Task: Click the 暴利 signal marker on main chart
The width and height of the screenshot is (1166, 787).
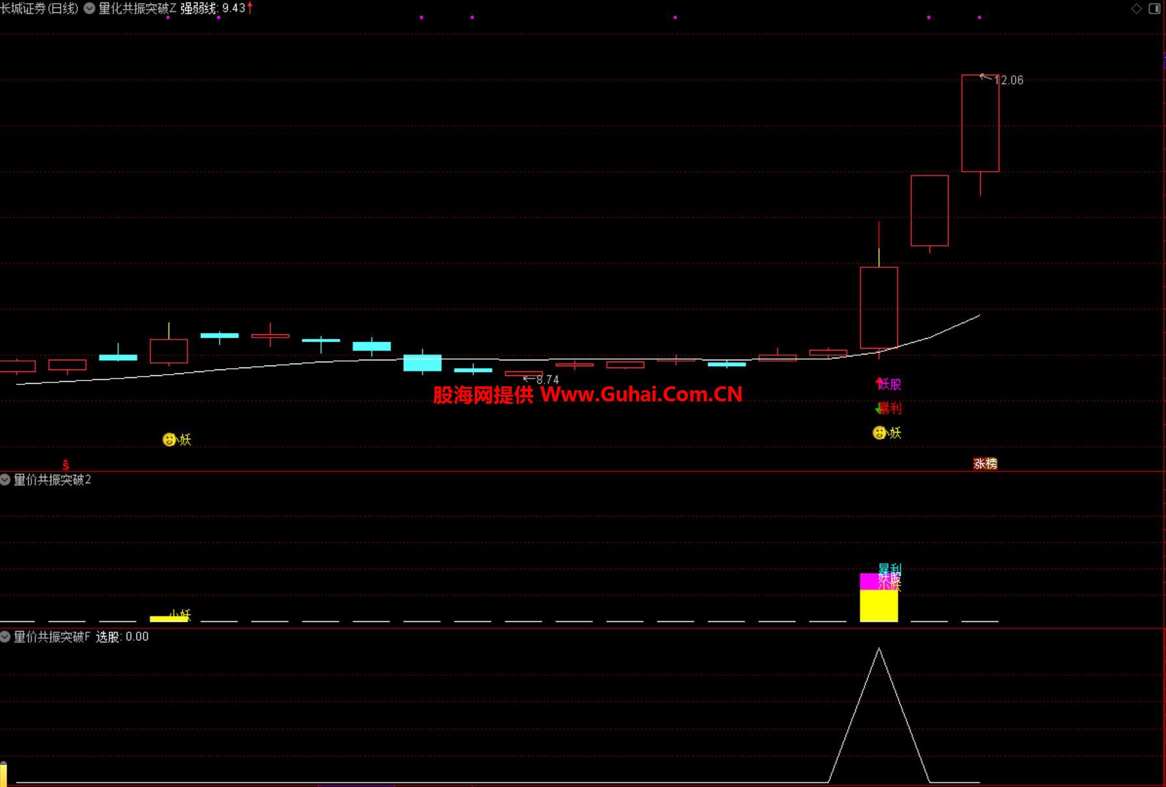Action: [889, 408]
